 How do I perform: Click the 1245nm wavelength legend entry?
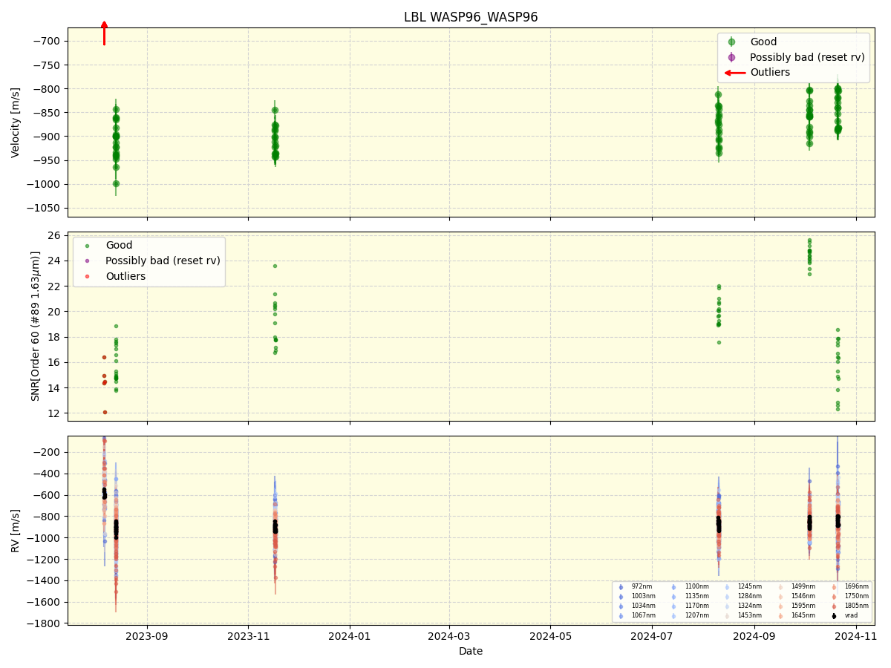[750, 586]
